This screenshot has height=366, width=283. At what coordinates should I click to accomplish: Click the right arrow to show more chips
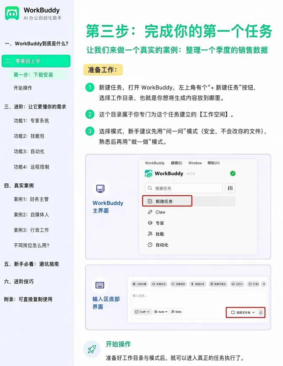pyautogui.click(x=264, y=284)
